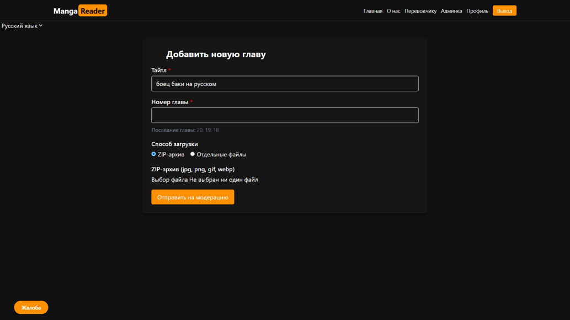Focus the Тайтл field containing боец баки
570x320 pixels.
[285, 84]
